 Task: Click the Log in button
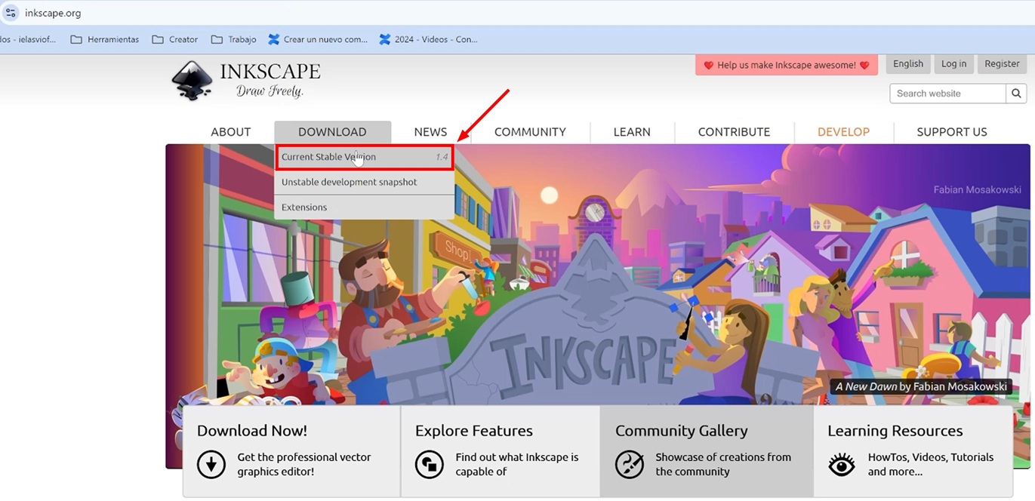click(953, 63)
